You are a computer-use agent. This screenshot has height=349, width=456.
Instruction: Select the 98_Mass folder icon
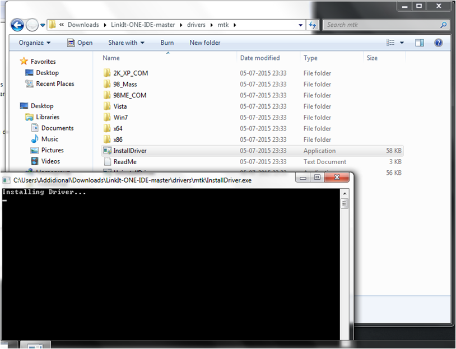[107, 84]
